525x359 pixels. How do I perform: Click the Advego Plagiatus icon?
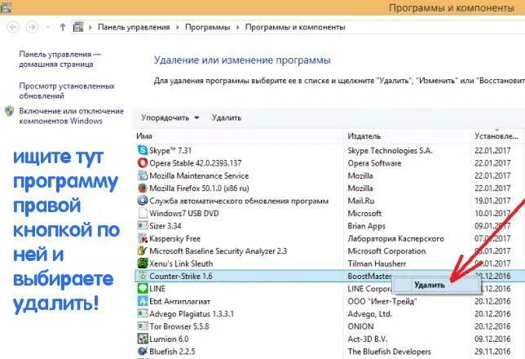[143, 314]
